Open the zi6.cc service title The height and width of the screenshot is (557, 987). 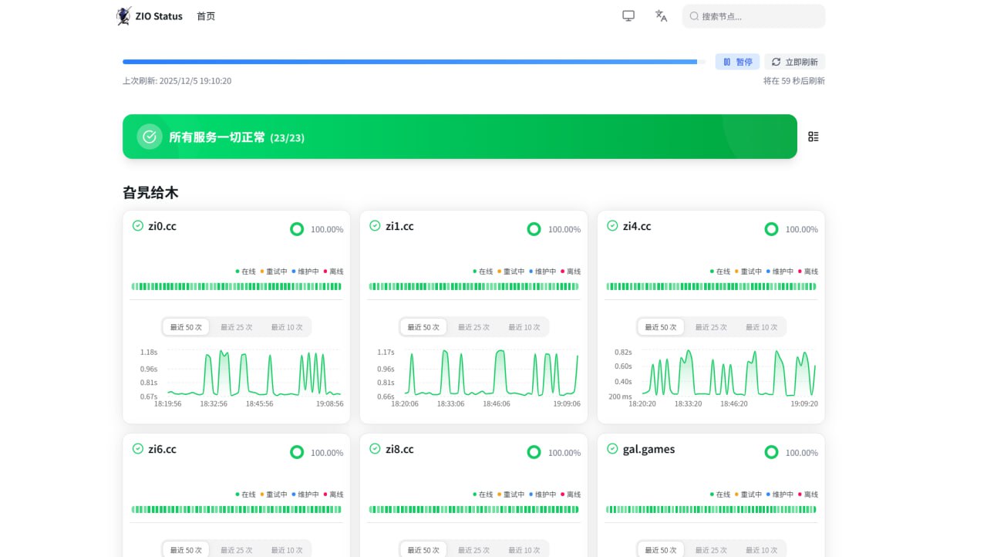click(162, 449)
